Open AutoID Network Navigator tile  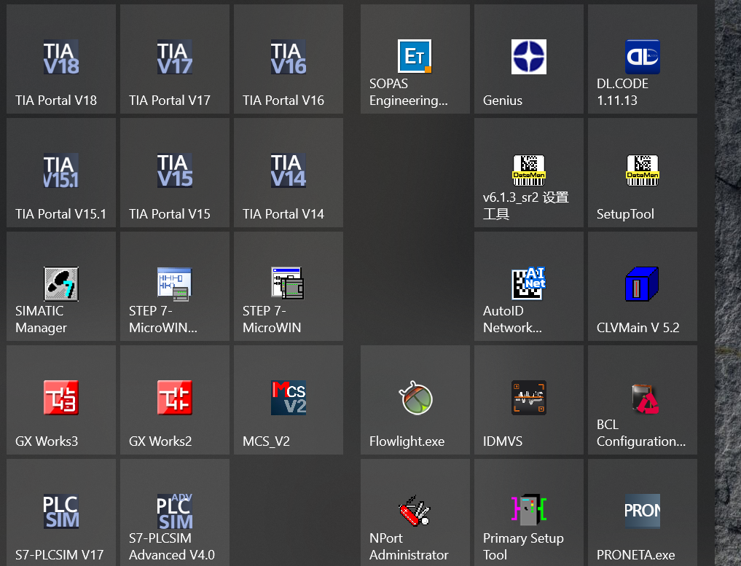pyautogui.click(x=528, y=286)
